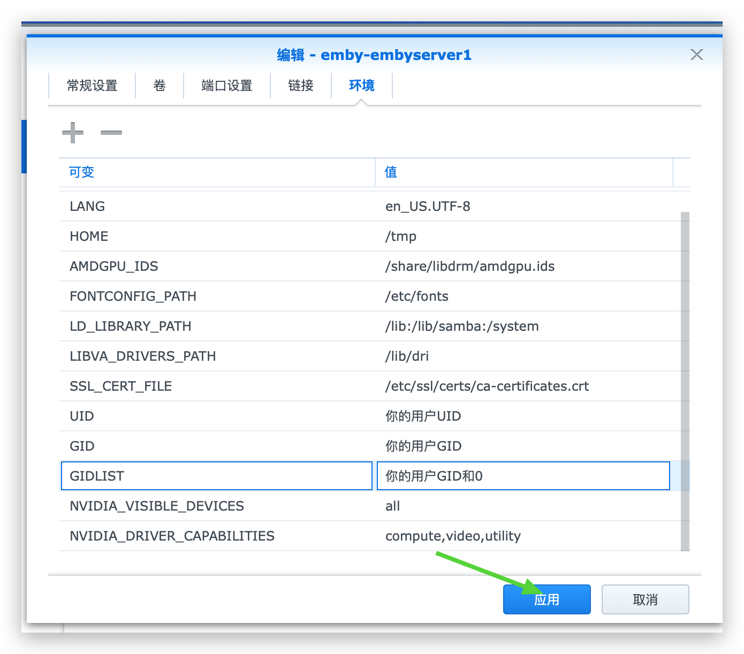744x654 pixels.
Task: Sort by the 可变 column header
Action: click(217, 172)
